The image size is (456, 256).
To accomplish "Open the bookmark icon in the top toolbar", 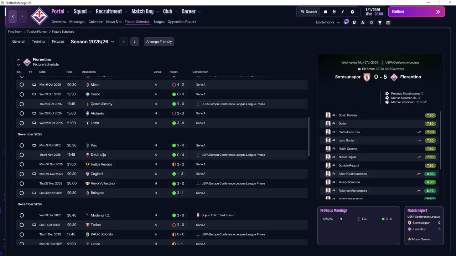I will coord(325,12).
